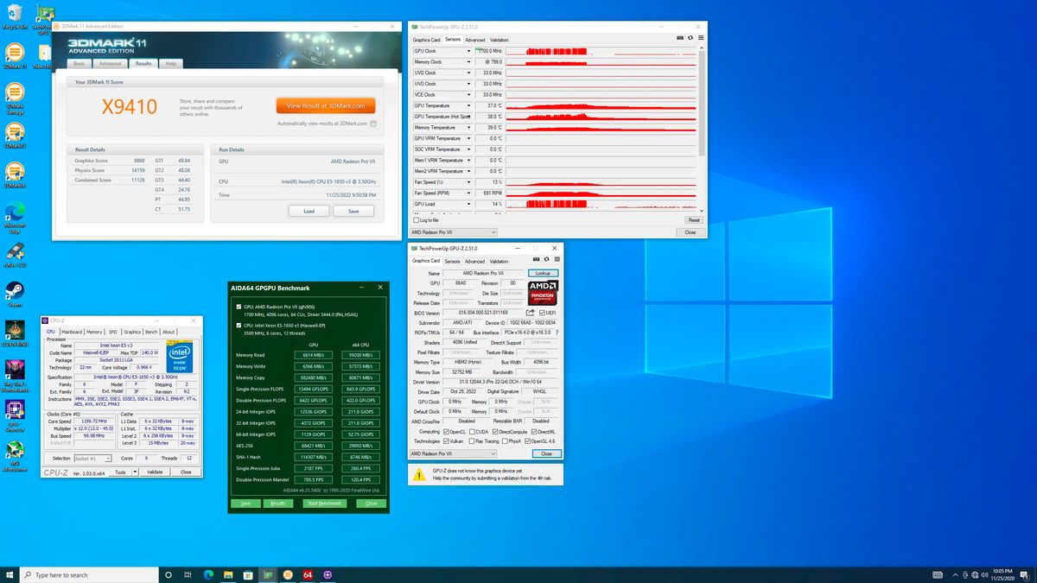Click the Load button in 3DMark 11
Viewport: 1037px width, 583px height.
tap(309, 211)
